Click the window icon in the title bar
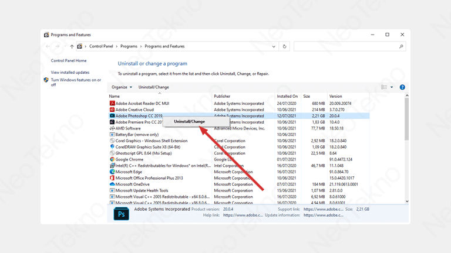451x253 pixels. [x=46, y=35]
